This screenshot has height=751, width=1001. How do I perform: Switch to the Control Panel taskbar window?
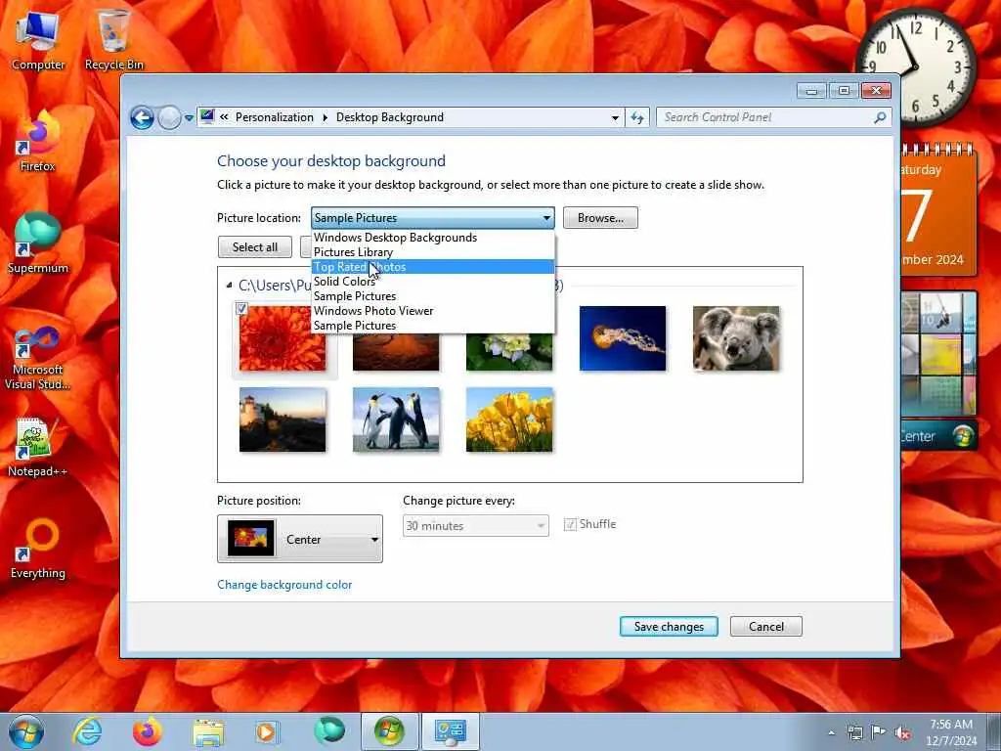pos(450,731)
